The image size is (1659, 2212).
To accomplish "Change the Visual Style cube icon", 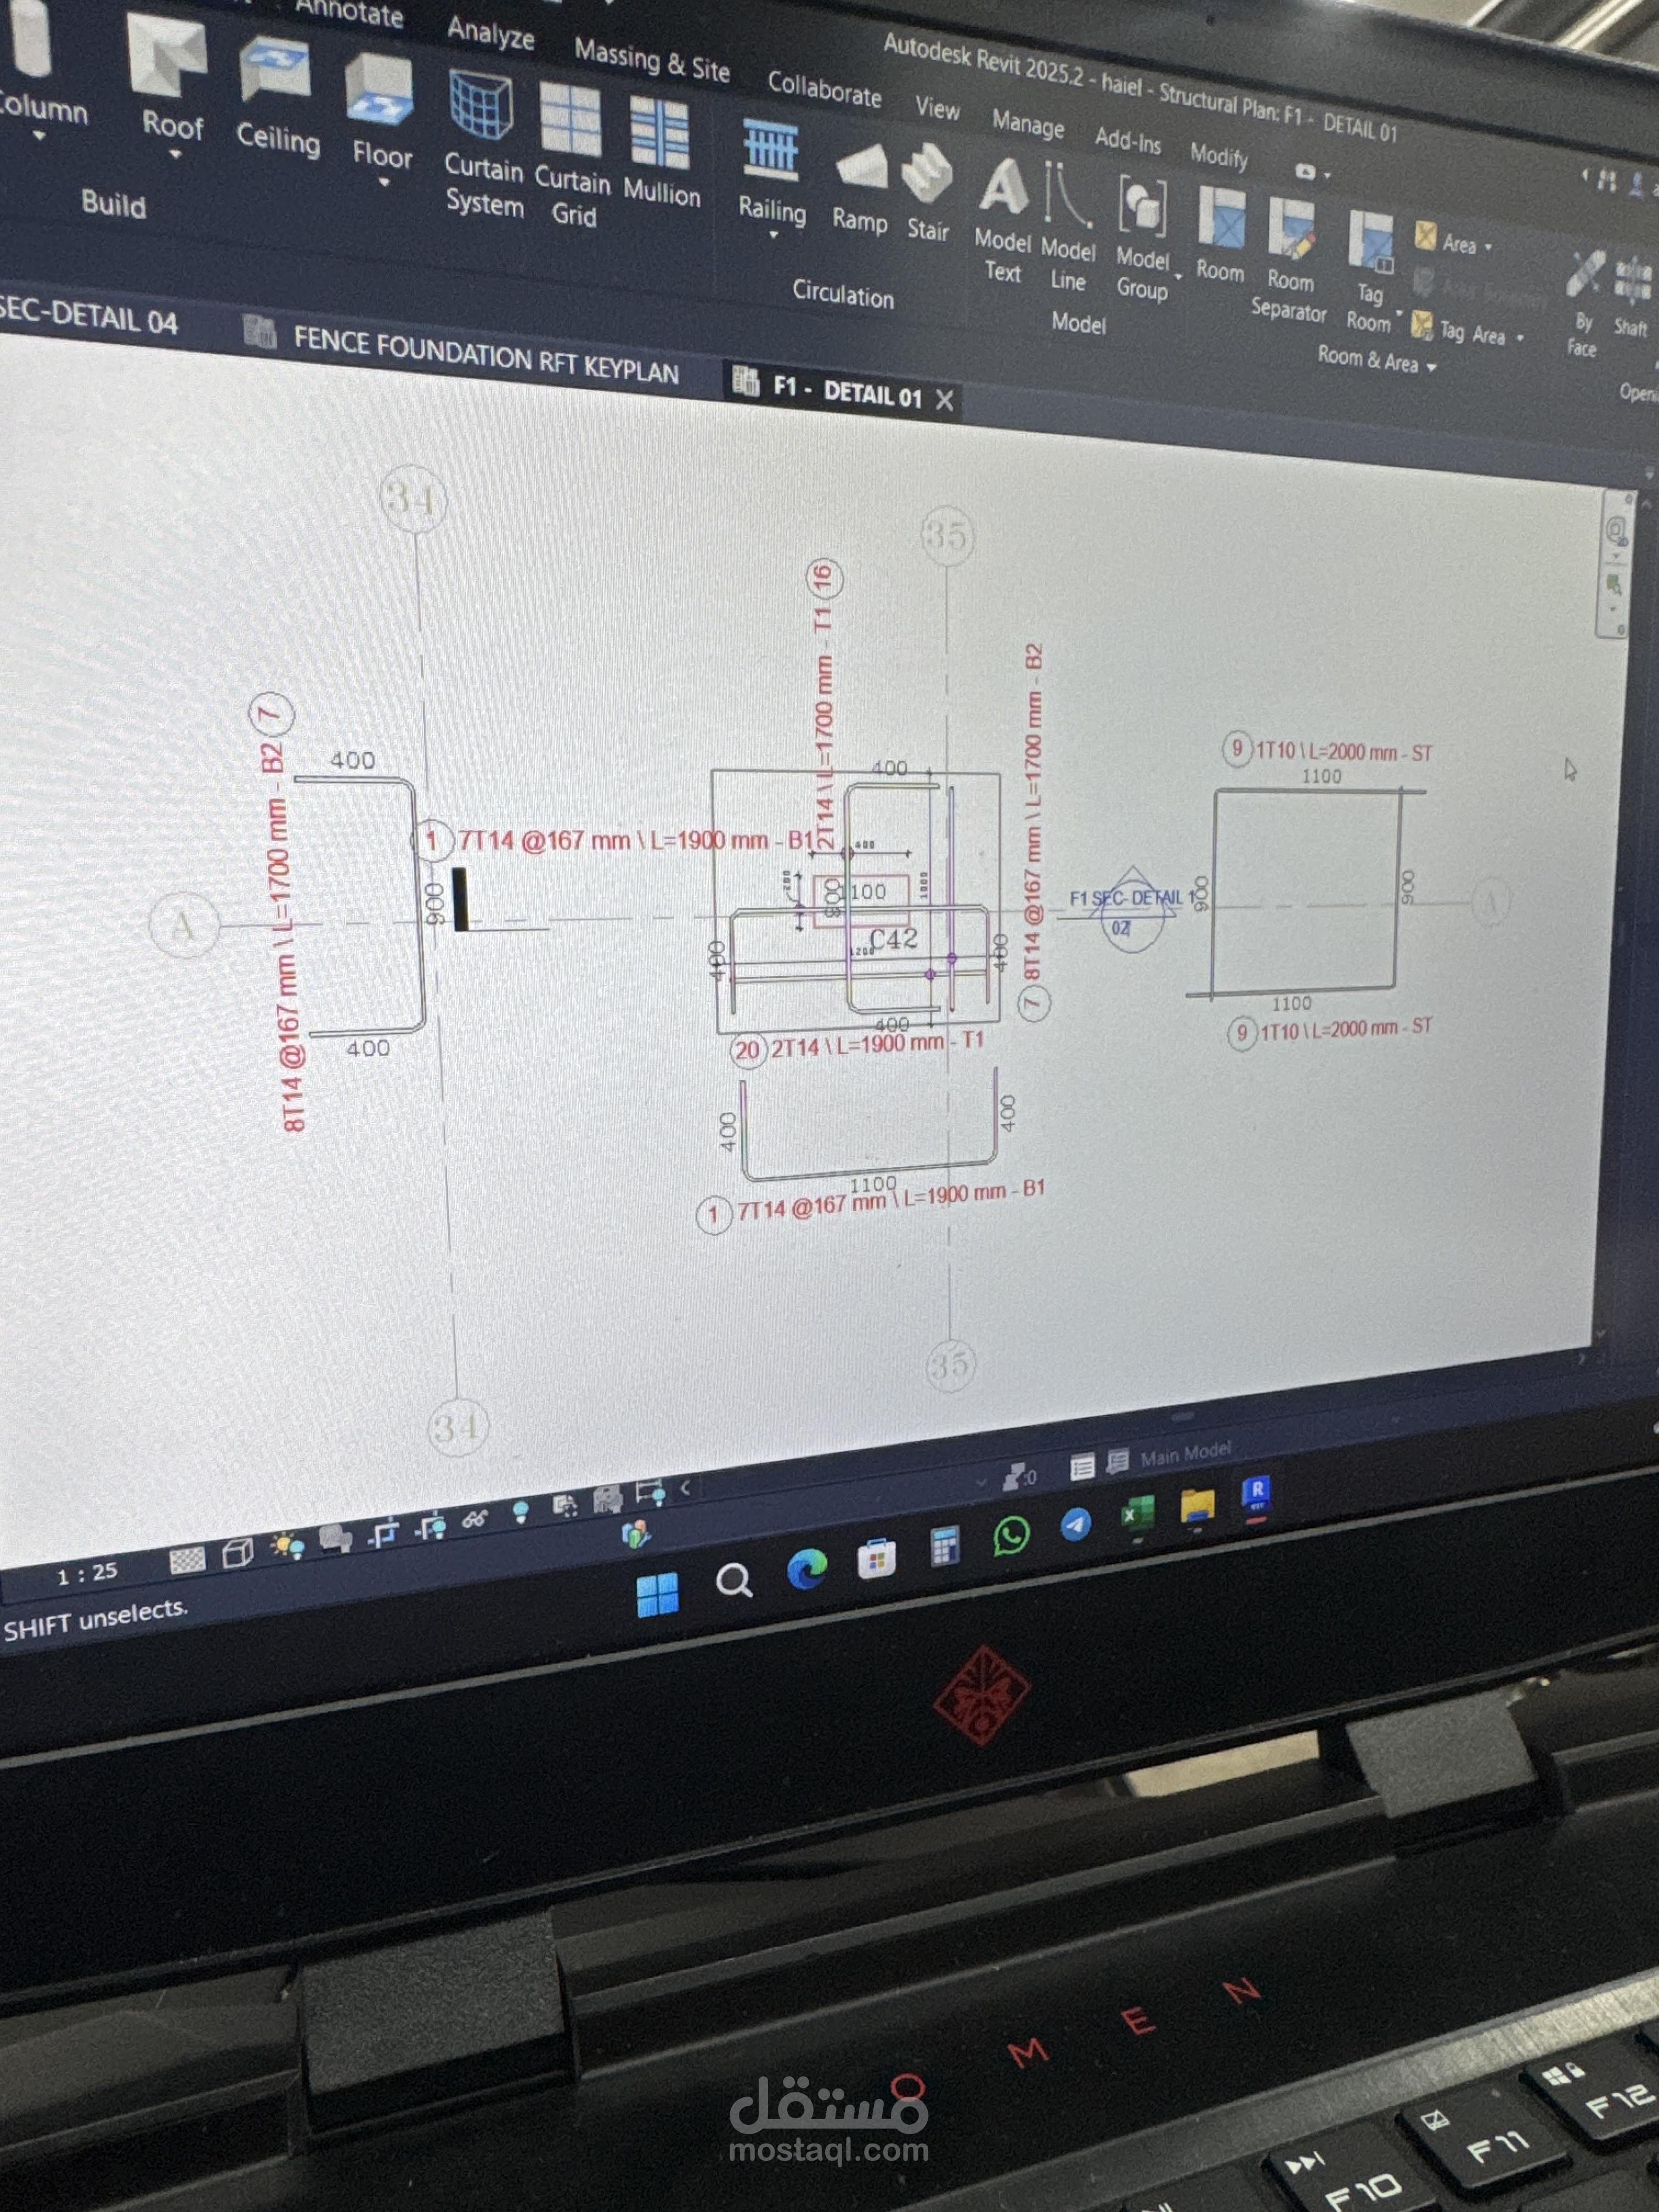I will 237,1554.
